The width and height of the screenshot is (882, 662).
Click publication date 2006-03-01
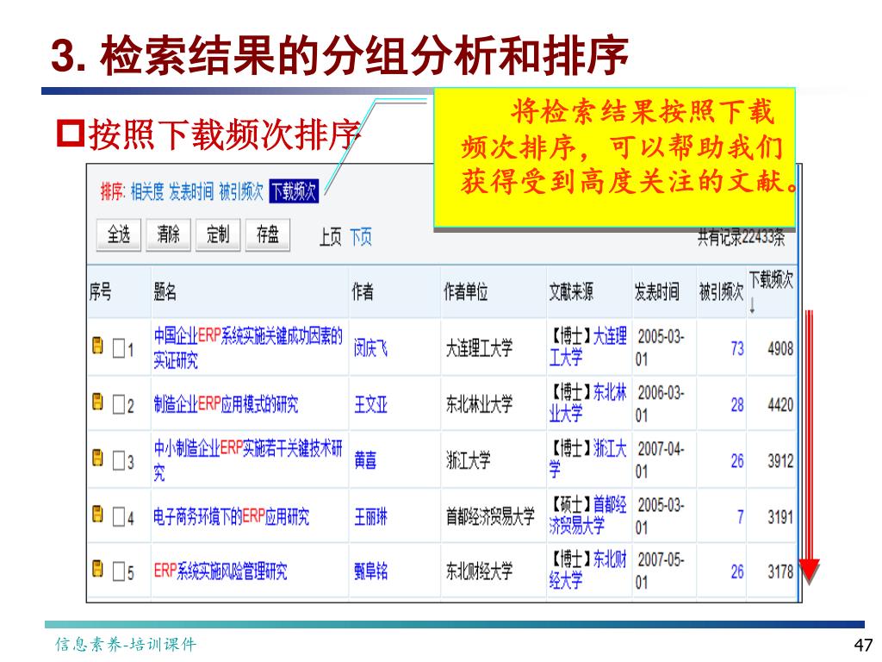[661, 403]
